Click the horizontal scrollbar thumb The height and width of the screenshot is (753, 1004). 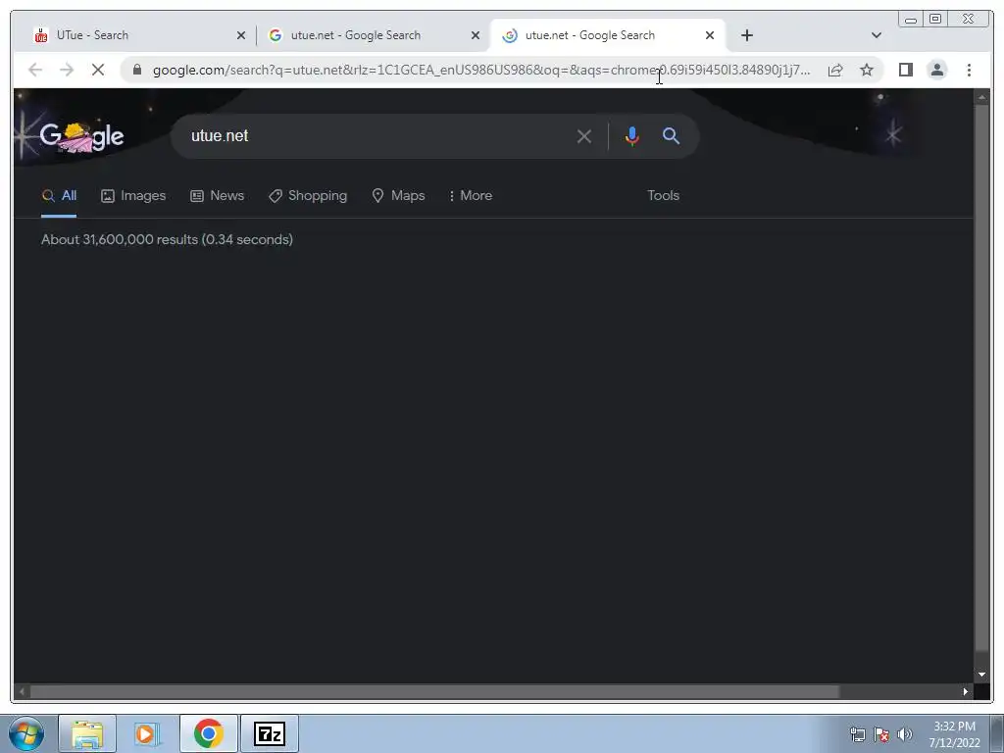[434, 691]
